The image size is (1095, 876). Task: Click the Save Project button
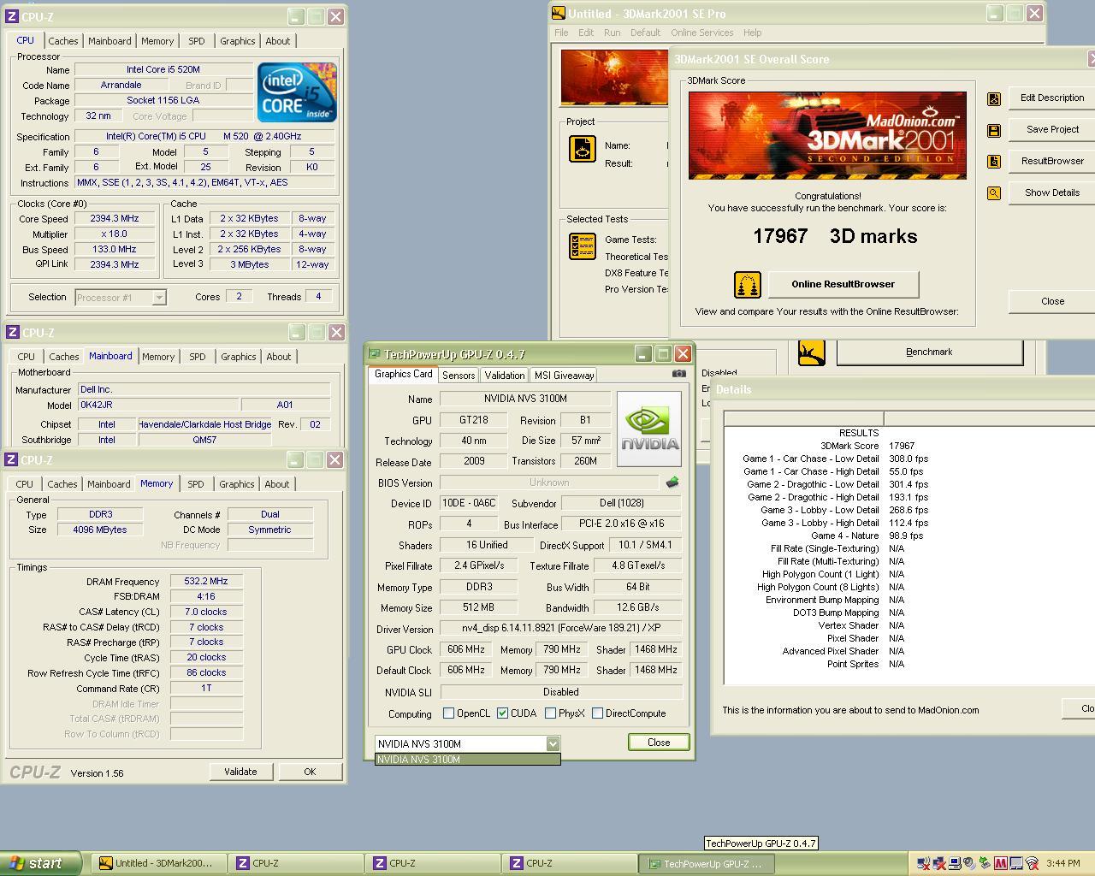pos(1052,130)
